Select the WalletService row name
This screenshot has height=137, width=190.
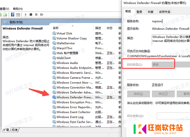click(x=66, y=43)
